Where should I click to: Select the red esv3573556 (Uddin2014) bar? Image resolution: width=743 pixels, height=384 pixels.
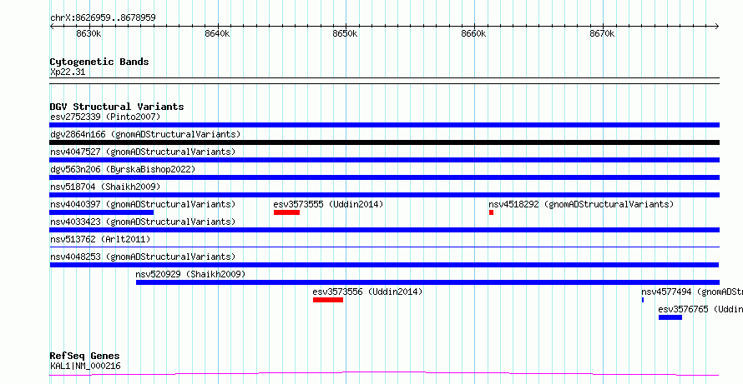click(328, 300)
